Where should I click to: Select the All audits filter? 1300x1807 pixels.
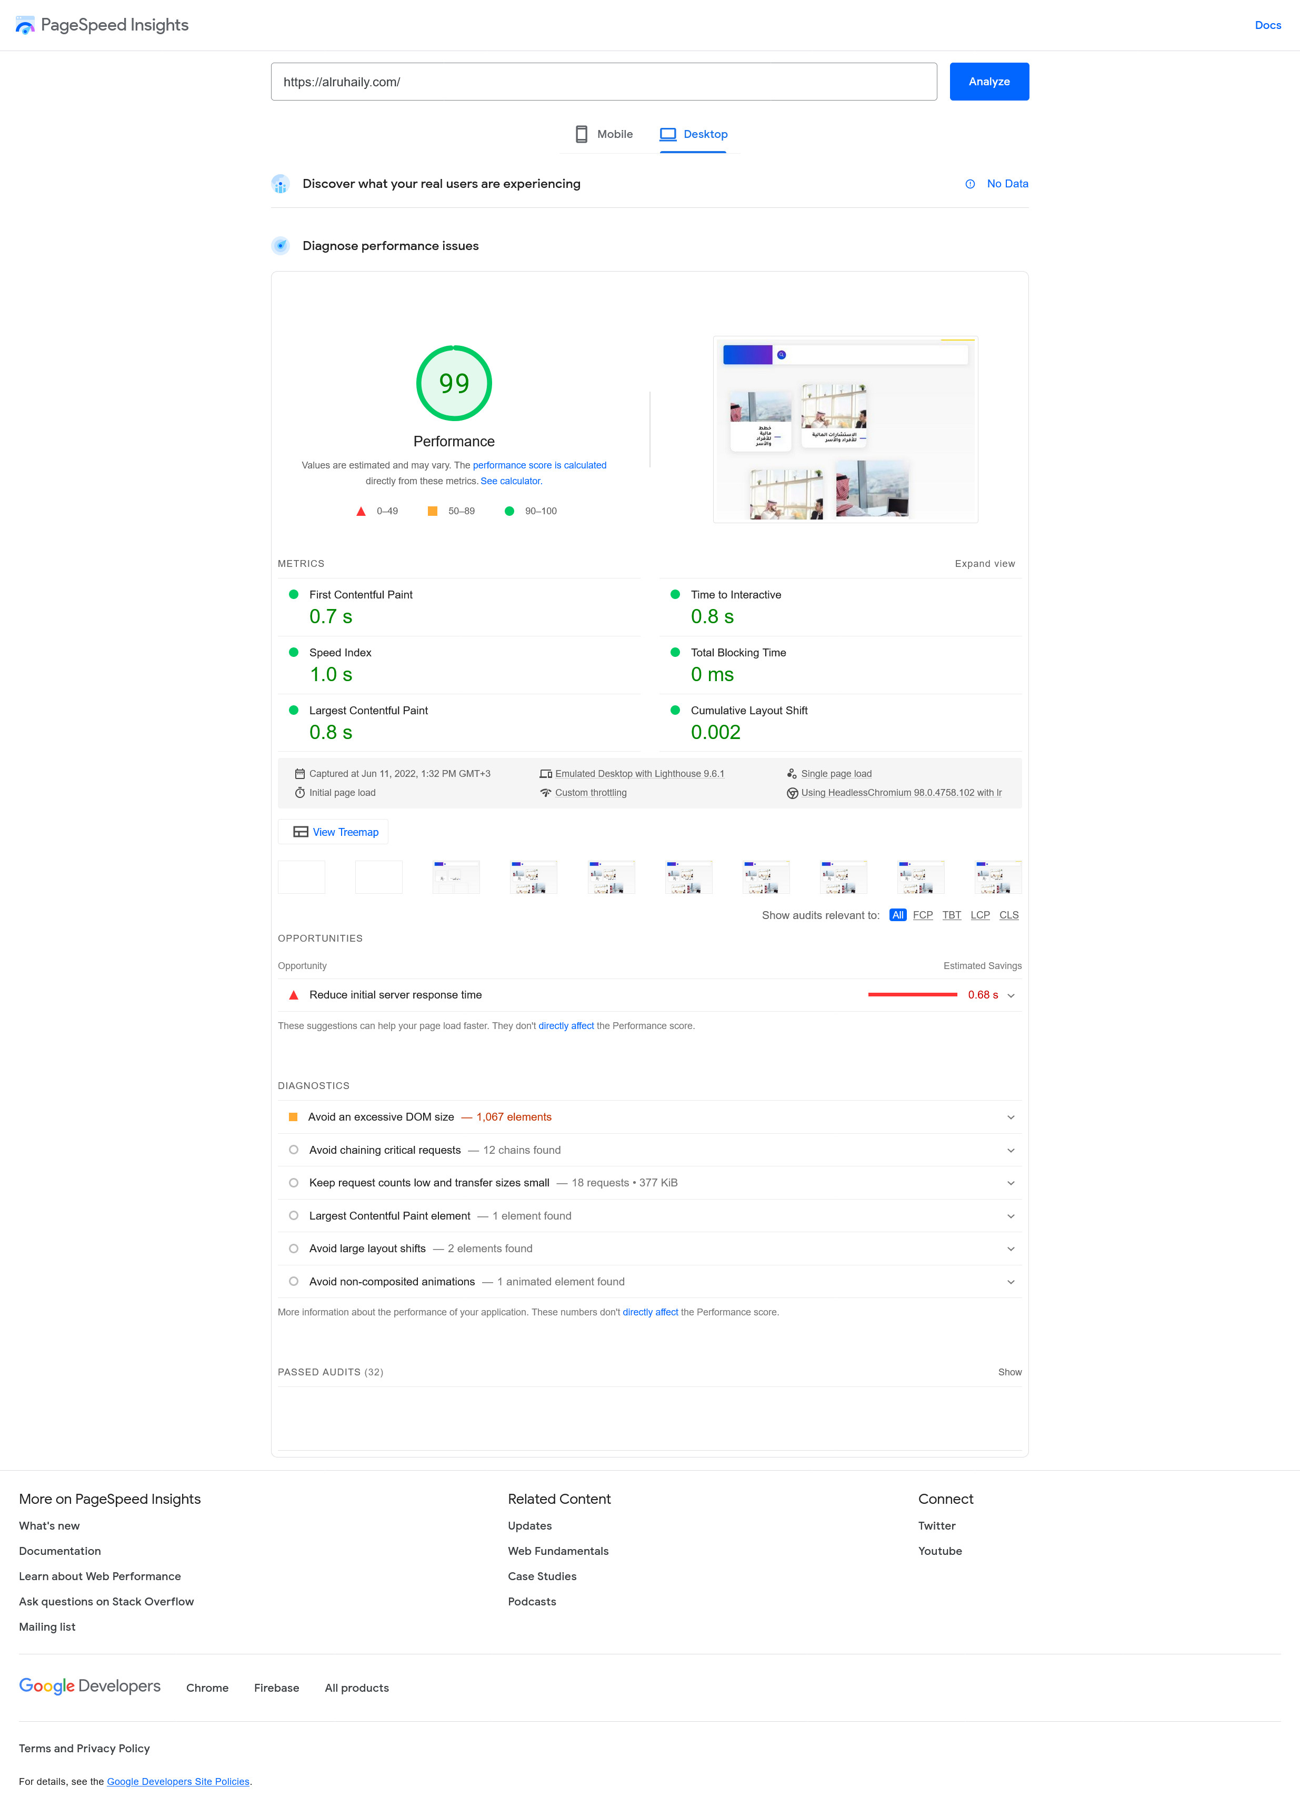pos(898,915)
